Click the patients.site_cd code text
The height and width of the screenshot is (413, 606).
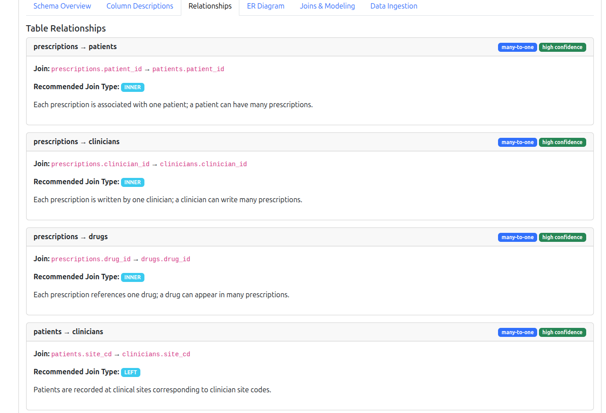click(81, 354)
